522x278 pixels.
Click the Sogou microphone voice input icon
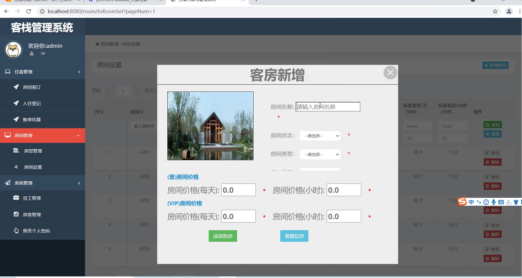(494, 202)
